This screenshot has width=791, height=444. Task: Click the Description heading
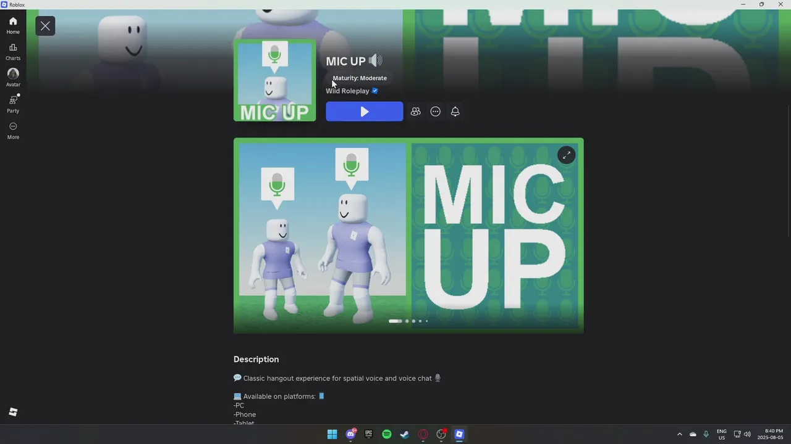[x=256, y=360]
